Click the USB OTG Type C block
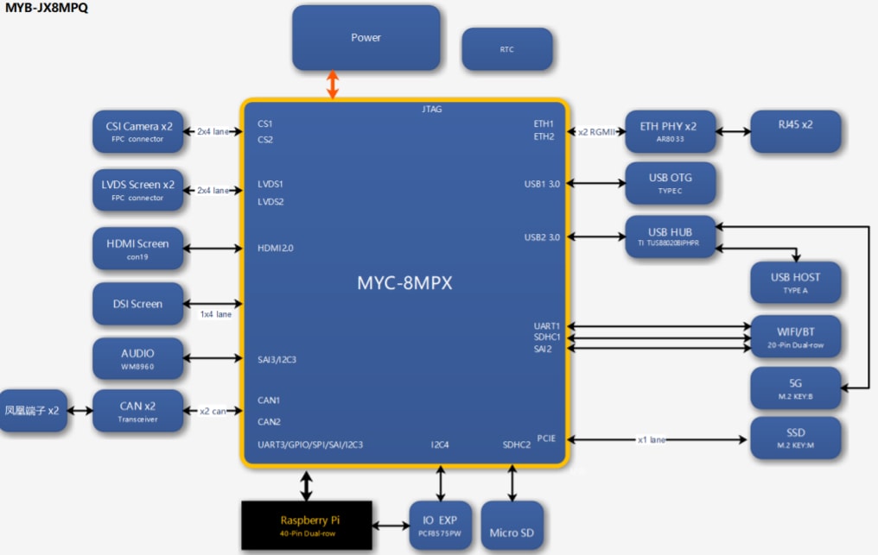Screen dimensions: 878x555 pos(671,183)
